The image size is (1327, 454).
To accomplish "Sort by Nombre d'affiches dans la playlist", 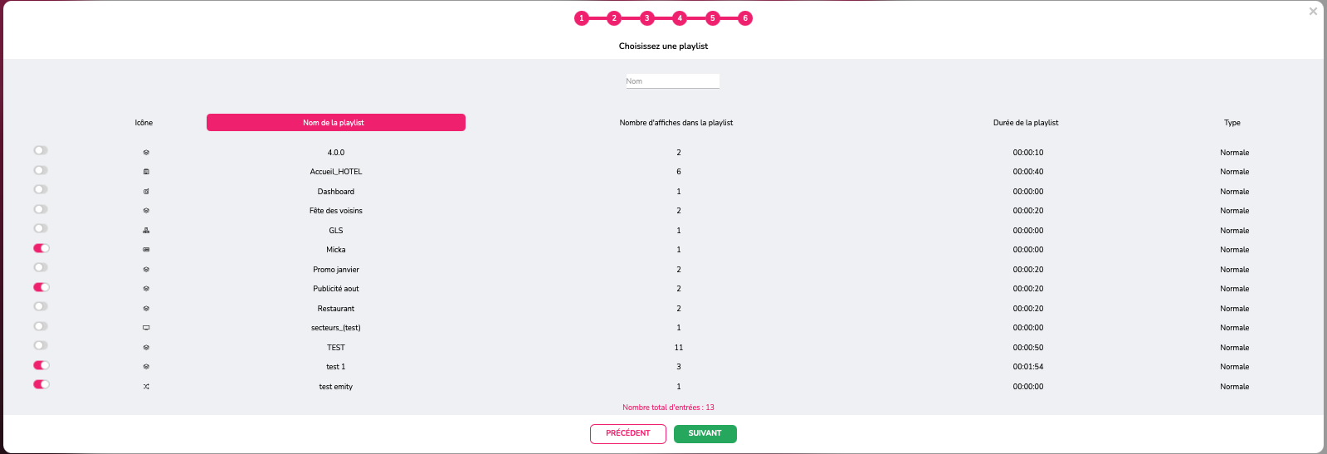I will [676, 123].
